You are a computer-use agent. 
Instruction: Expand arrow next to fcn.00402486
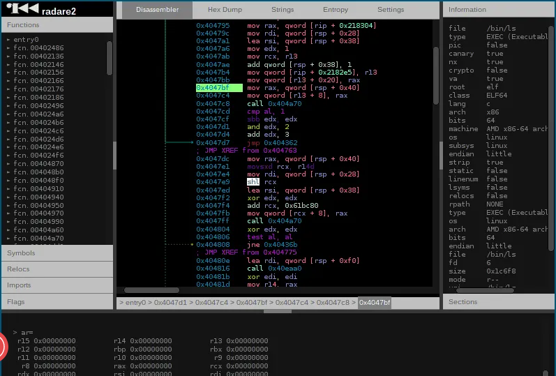[x=8, y=48]
